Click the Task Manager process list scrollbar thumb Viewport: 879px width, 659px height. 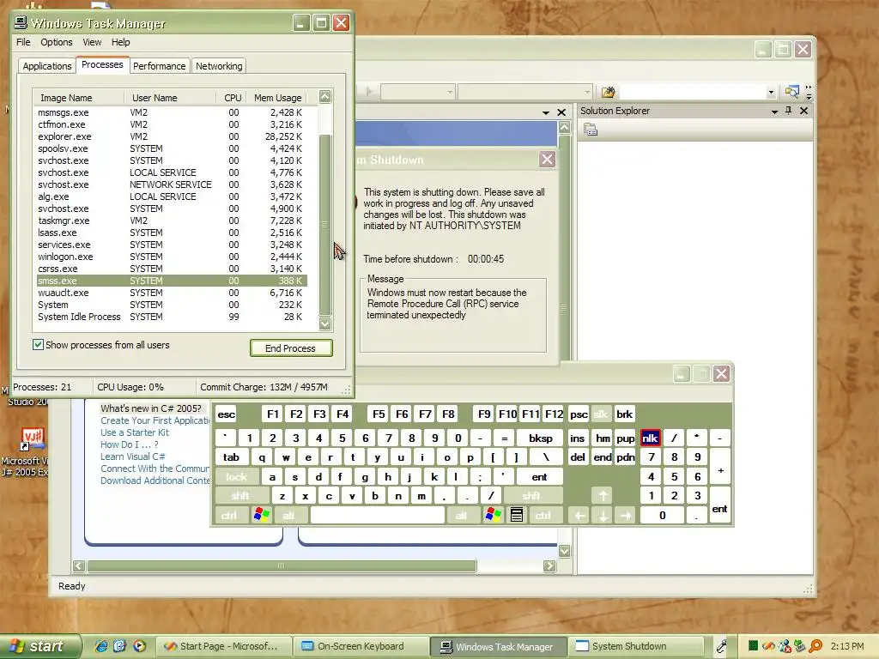325,225
